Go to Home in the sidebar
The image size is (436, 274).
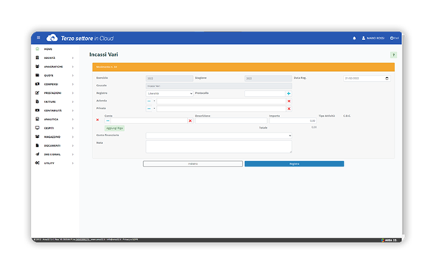pyautogui.click(x=48, y=49)
